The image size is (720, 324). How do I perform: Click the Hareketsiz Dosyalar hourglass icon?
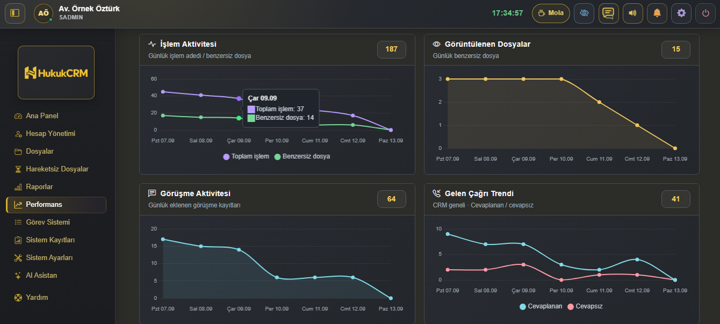tap(18, 169)
